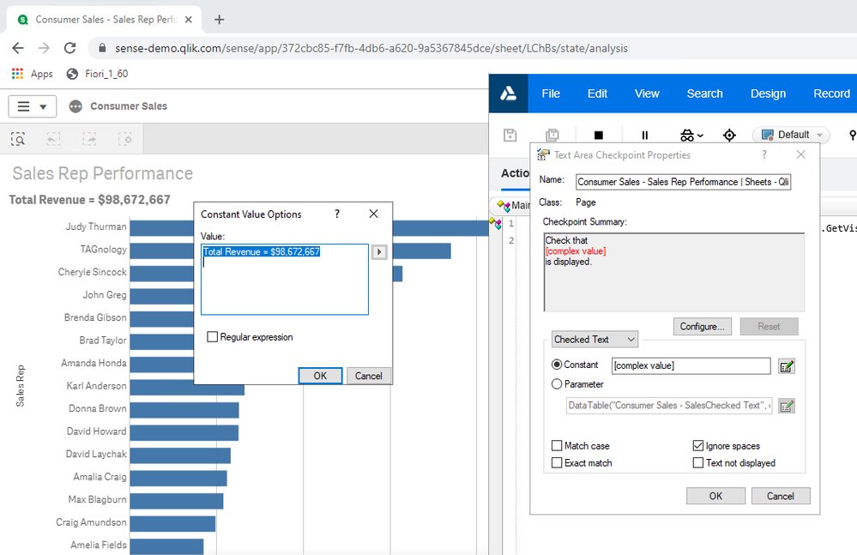857x555 pixels.
Task: Click the Configure... button
Action: (x=703, y=326)
